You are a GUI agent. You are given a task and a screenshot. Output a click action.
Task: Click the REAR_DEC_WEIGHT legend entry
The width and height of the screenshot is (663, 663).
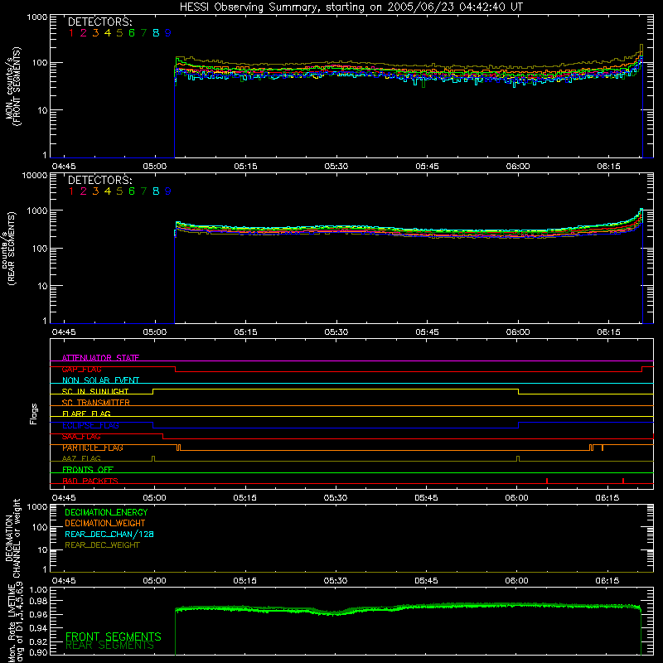click(102, 545)
